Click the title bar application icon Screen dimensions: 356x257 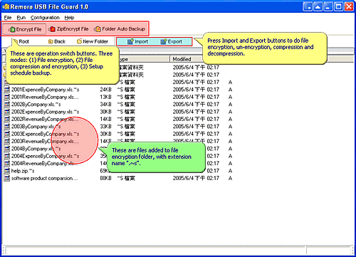click(x=6, y=6)
